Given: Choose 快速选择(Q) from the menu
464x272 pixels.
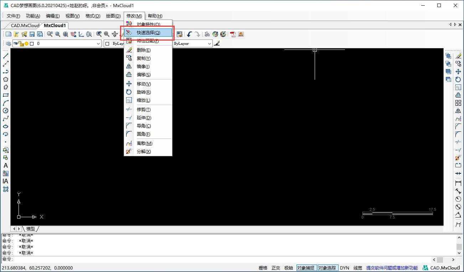Looking at the screenshot, I should pyautogui.click(x=148, y=32).
